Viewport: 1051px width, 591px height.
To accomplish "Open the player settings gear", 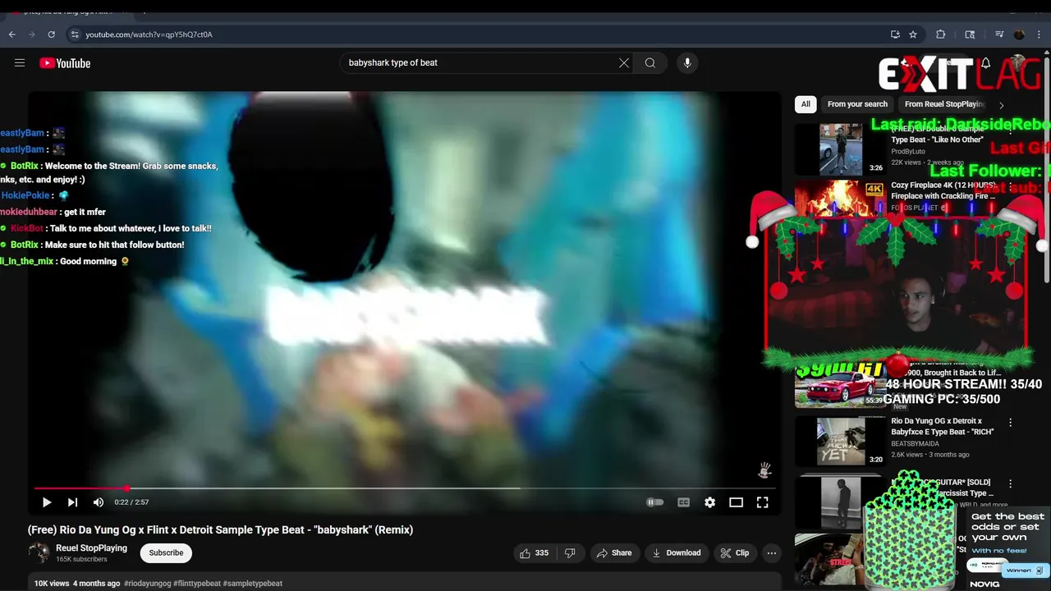I will coord(709,502).
